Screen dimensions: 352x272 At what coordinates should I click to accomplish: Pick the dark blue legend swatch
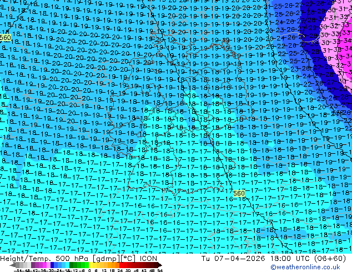[x=52, y=265]
